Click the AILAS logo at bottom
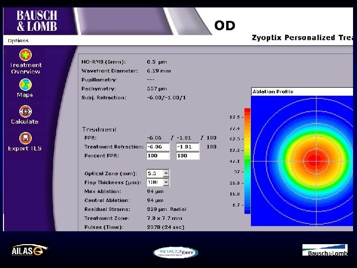Image resolution: width=357 pixels, height=268 pixels. click(29, 250)
